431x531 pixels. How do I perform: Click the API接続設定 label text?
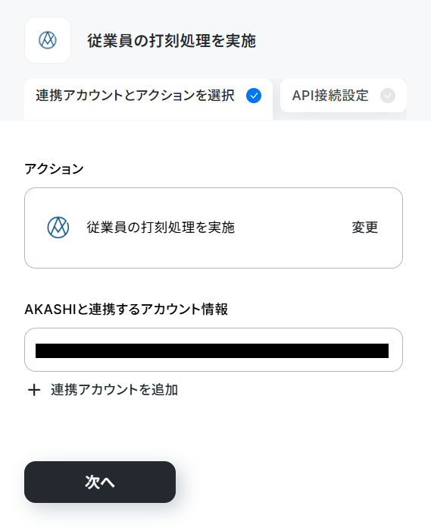coord(330,96)
